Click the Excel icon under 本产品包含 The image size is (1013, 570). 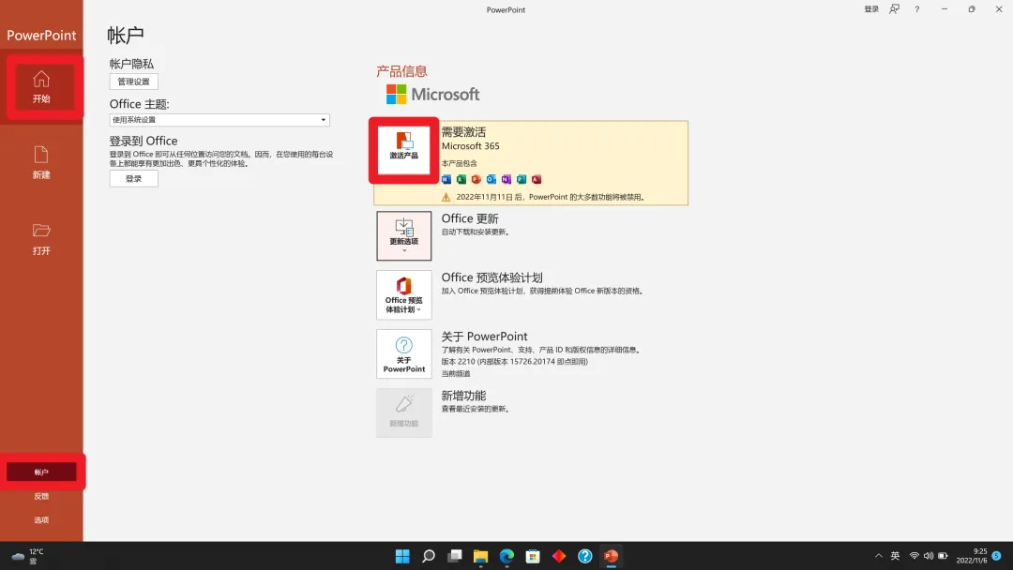pyautogui.click(x=461, y=179)
